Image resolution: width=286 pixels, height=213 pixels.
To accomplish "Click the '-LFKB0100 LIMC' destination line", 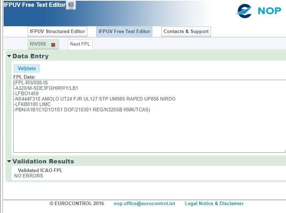I will pos(32,104).
